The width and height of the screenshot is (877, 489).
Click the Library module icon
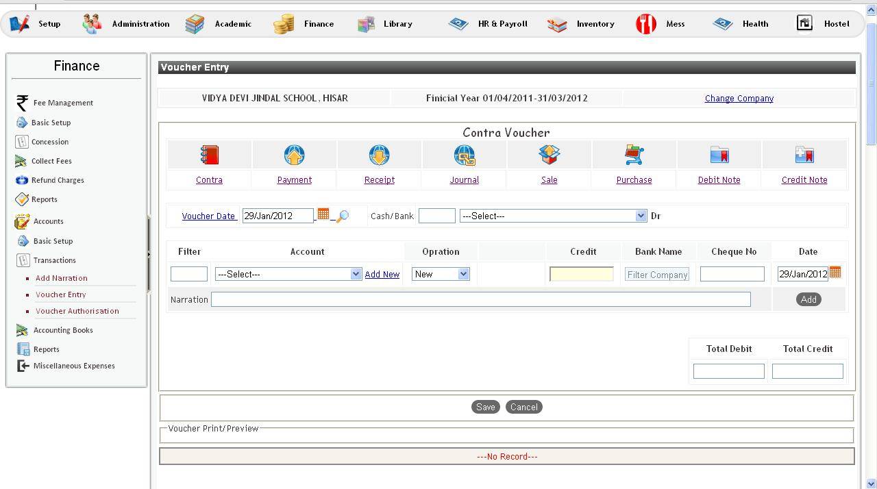366,24
